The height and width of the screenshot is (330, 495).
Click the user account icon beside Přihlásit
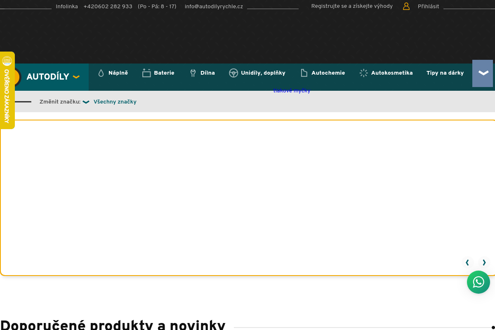tap(406, 6)
